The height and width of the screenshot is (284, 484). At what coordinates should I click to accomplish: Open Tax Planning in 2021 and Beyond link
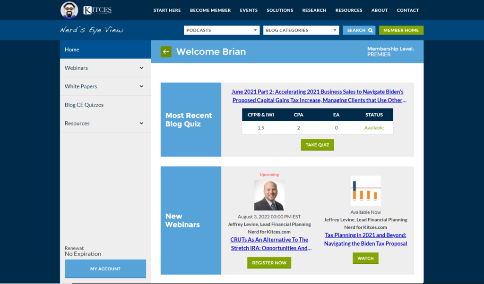[365, 239]
